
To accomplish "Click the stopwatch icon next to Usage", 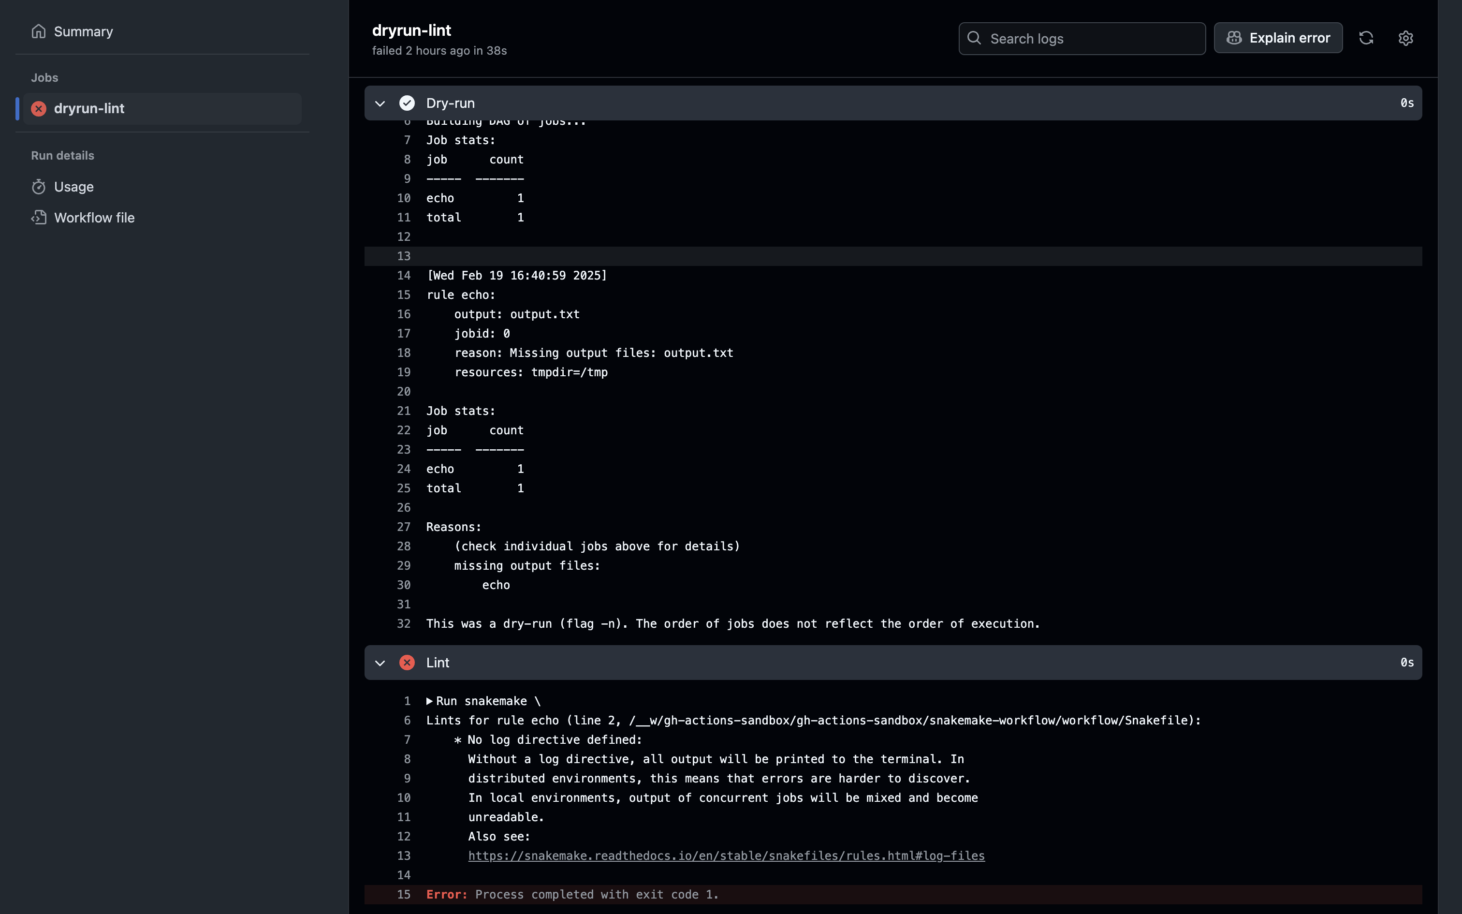I will pos(39,187).
